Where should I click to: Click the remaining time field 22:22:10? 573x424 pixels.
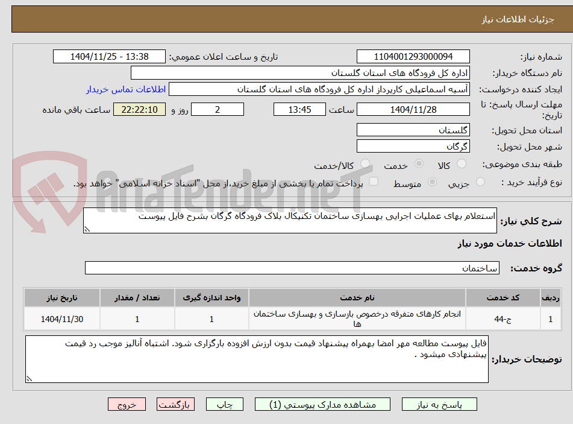(139, 109)
